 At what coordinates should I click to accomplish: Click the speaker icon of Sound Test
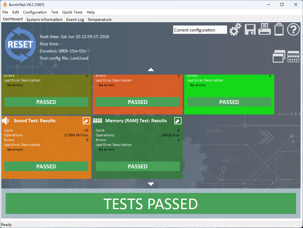click(5, 121)
